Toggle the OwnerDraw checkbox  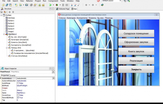pos(18,95)
